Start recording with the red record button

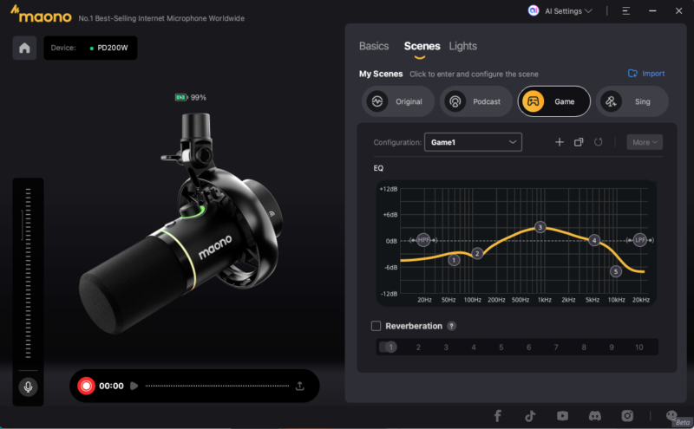86,386
